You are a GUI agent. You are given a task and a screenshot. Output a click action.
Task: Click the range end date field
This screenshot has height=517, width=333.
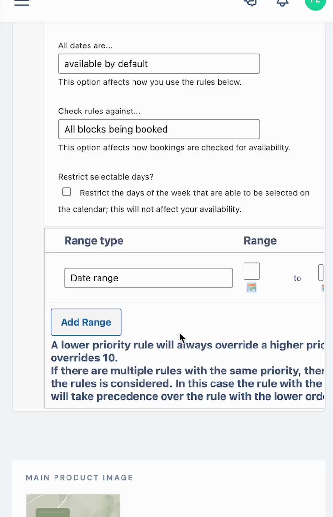[x=321, y=272]
